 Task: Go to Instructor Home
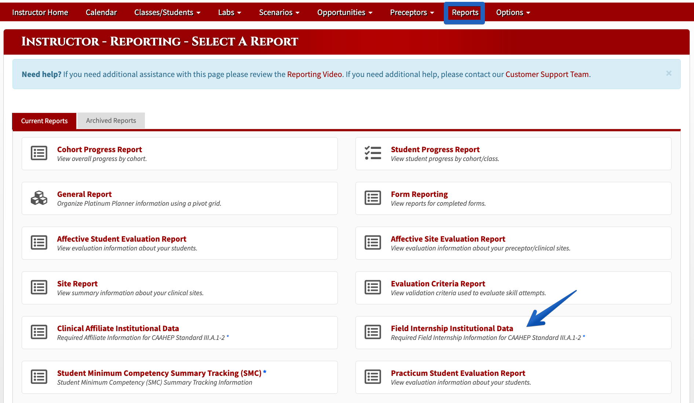tap(40, 12)
